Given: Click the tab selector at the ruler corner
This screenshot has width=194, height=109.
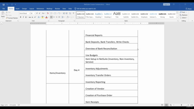Looking at the screenshot, I should pos(1,23).
